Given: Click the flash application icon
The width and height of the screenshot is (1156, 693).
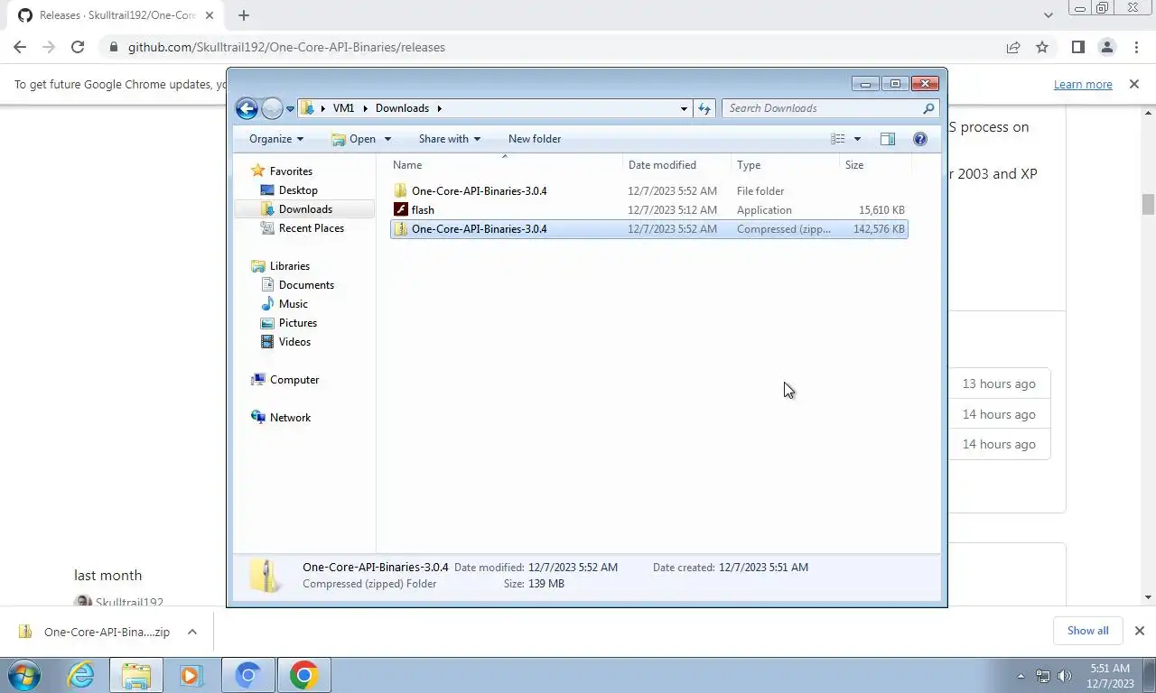Looking at the screenshot, I should pos(401,210).
